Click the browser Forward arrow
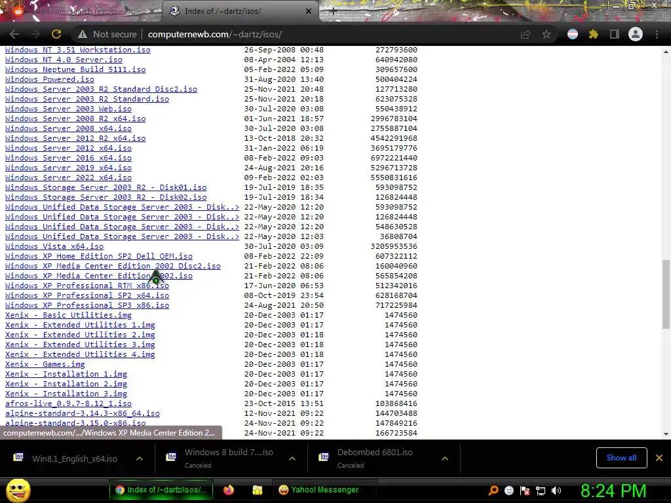Image resolution: width=671 pixels, height=503 pixels. point(35,34)
